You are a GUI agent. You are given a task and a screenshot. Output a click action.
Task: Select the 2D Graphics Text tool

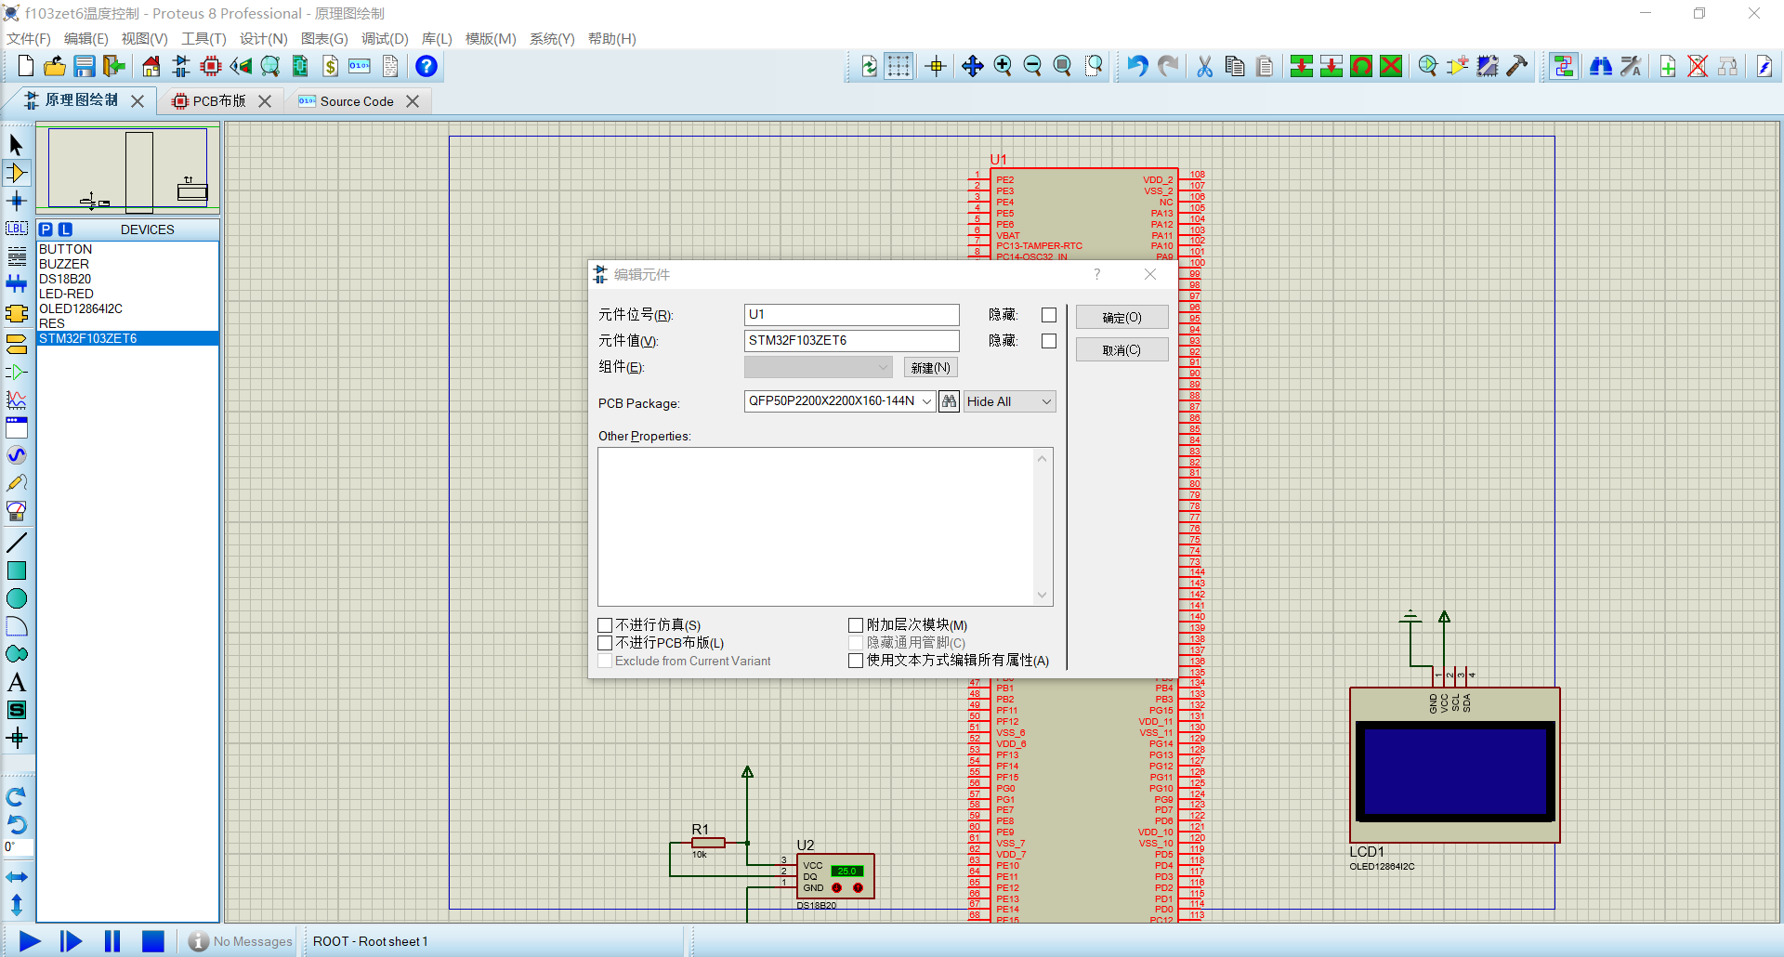coord(17,682)
